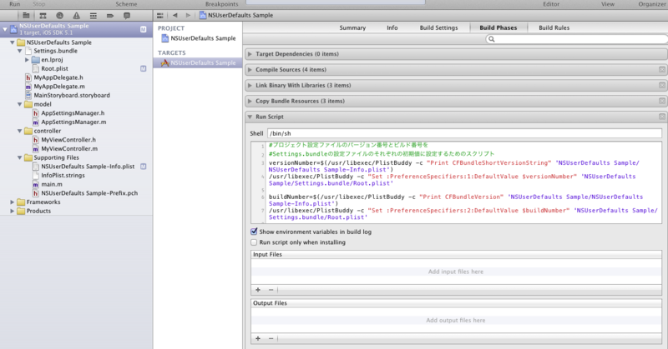Open the Debug navigator lines icon

coord(94,16)
